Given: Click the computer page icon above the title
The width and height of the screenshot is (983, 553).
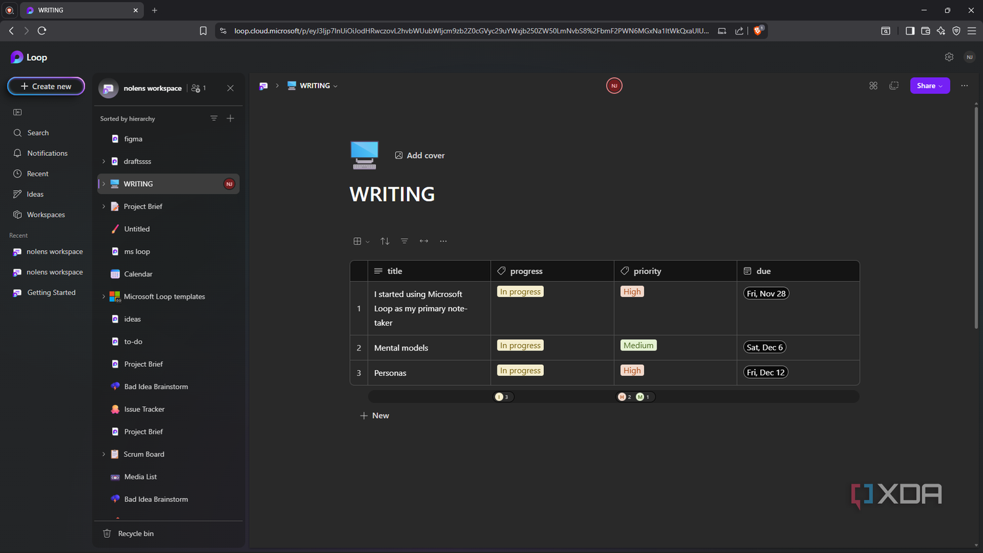Looking at the screenshot, I should coord(364,155).
